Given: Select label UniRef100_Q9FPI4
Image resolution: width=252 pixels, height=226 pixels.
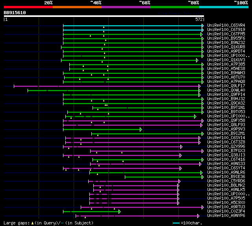Looking at the screenshot, I should coord(226,95).
